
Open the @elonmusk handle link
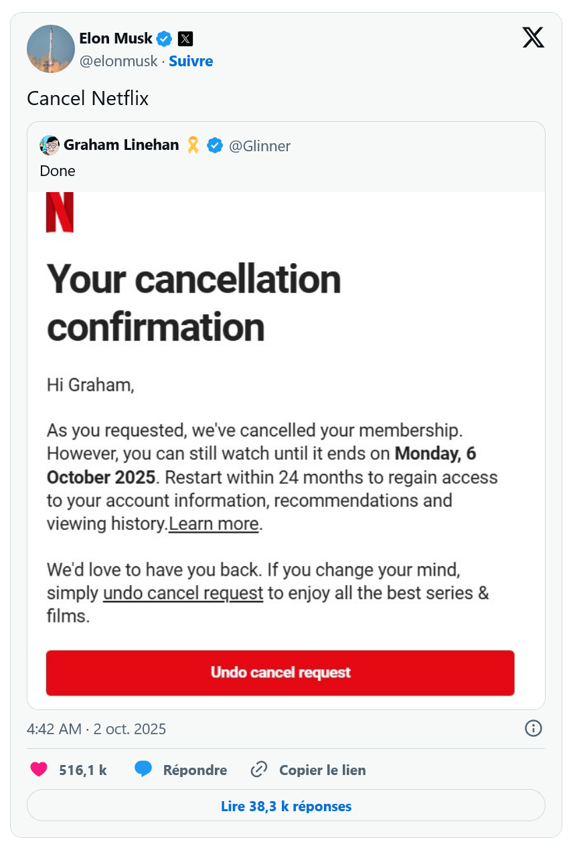[x=118, y=62]
